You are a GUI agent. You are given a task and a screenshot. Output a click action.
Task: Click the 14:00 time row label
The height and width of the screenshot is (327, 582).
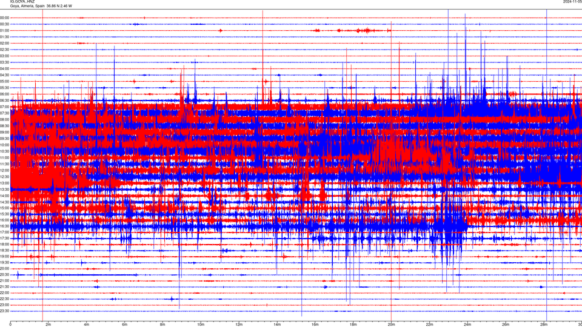(x=4, y=196)
